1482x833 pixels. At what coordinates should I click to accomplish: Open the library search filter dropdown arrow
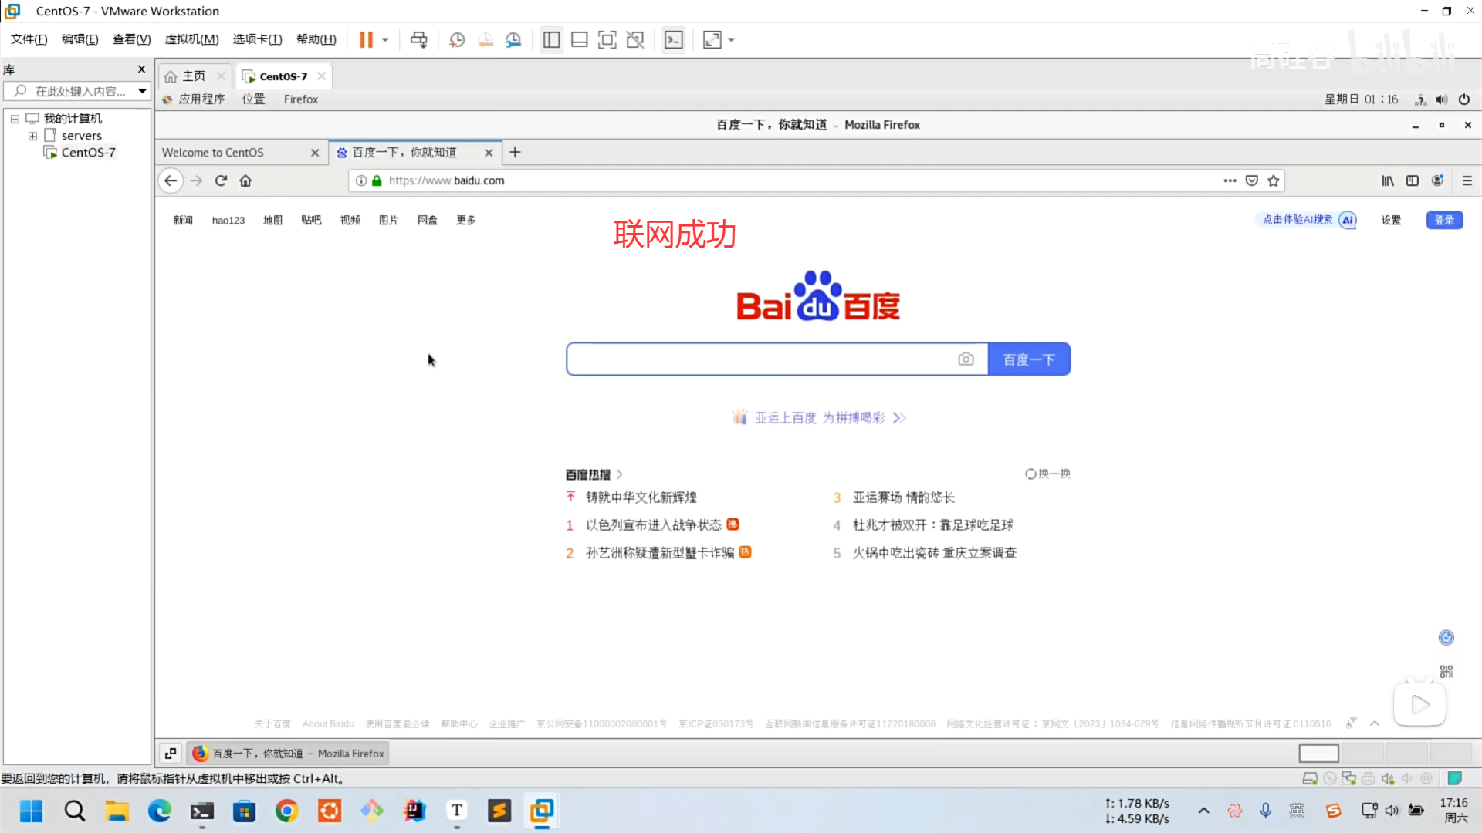pyautogui.click(x=142, y=91)
